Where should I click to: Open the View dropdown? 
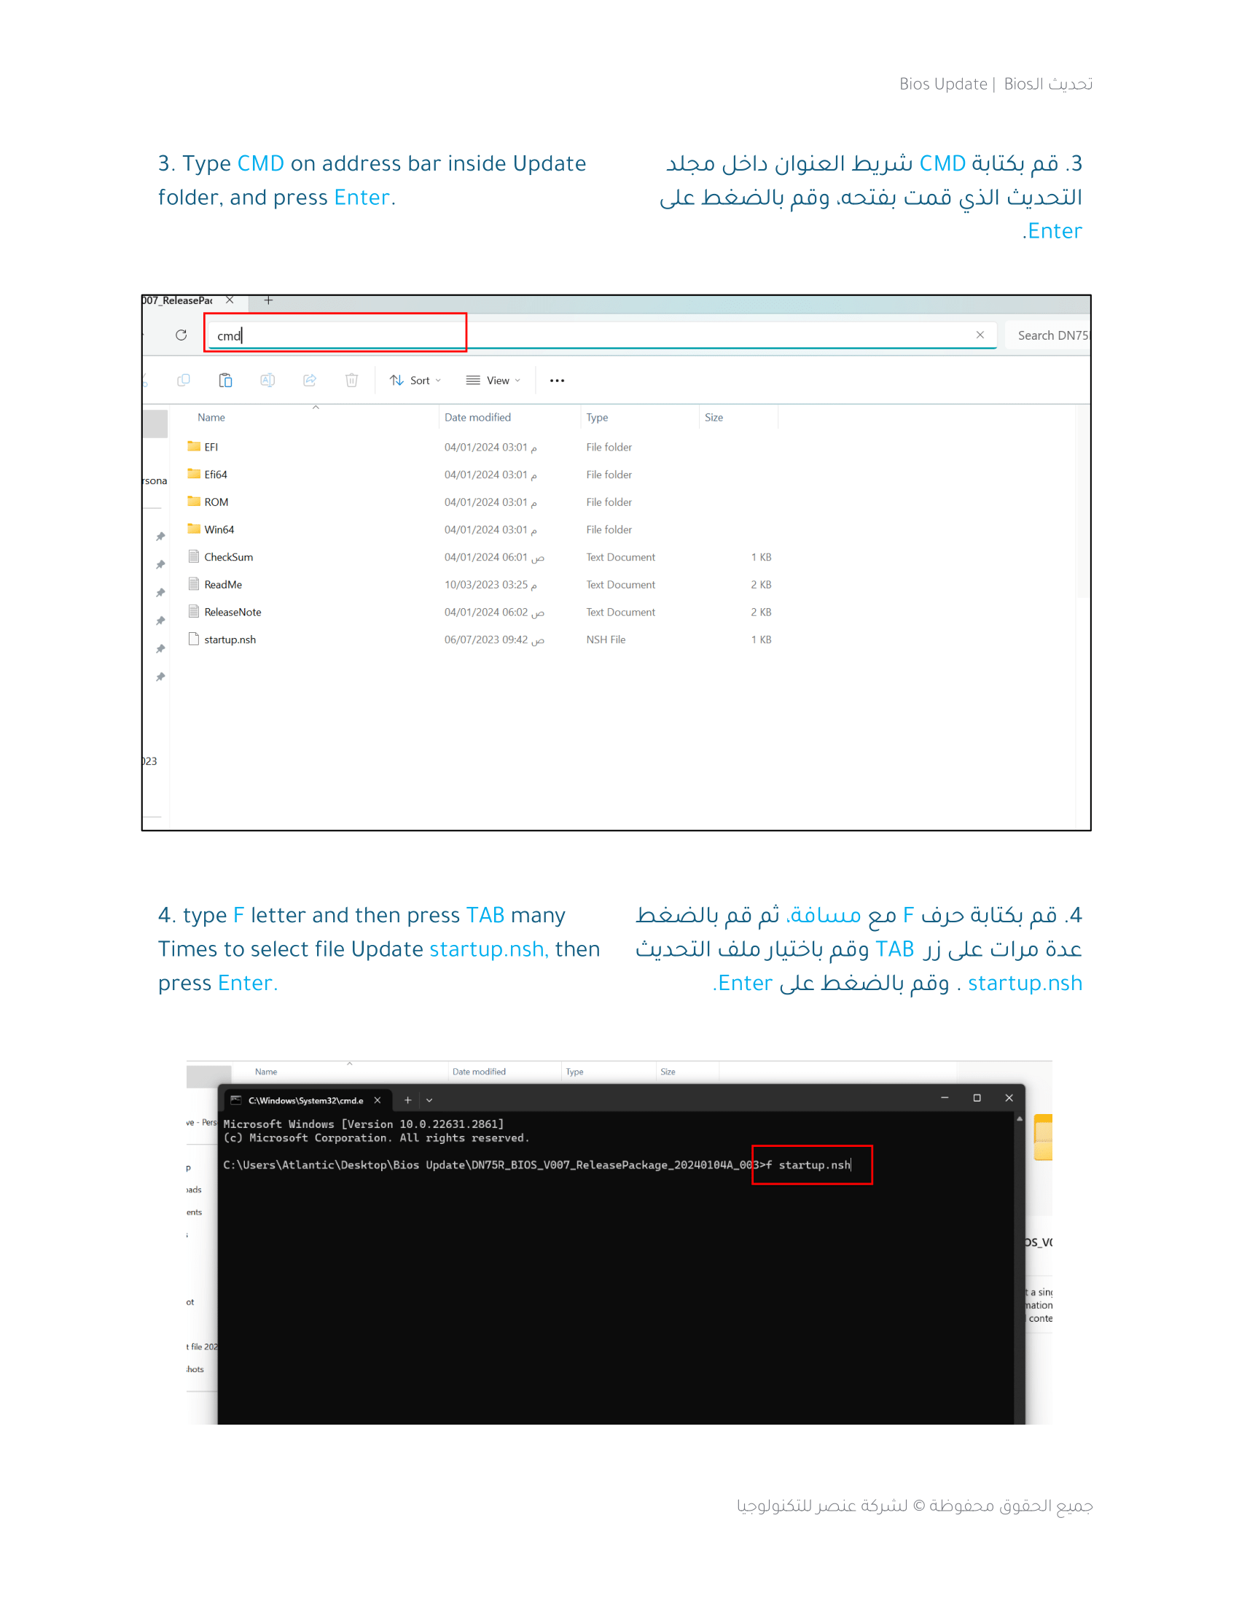click(493, 380)
